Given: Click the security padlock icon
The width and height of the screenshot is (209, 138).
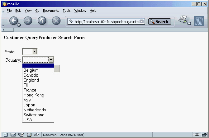Looking at the screenshot, I should click(x=204, y=135).
